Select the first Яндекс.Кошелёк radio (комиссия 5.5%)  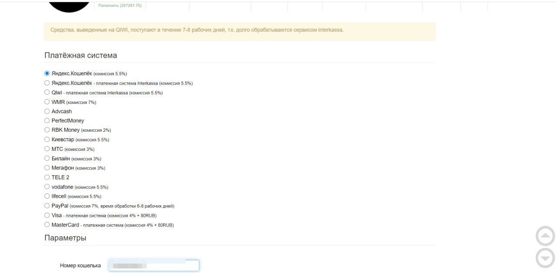click(x=47, y=73)
